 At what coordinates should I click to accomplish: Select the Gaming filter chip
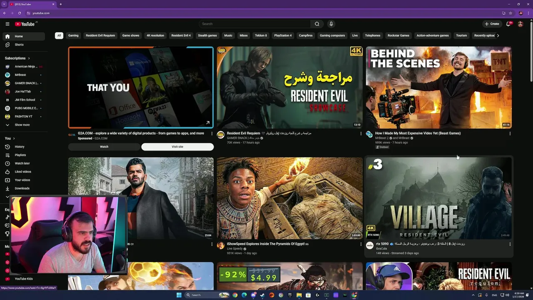73,35
